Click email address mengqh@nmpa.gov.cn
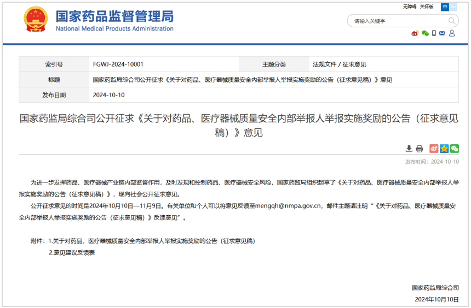The width and height of the screenshot is (471, 308). 288,206
